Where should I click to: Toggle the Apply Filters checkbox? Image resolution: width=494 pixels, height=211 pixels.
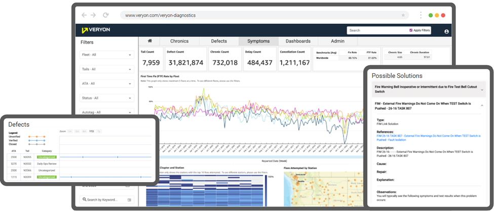(411, 30)
